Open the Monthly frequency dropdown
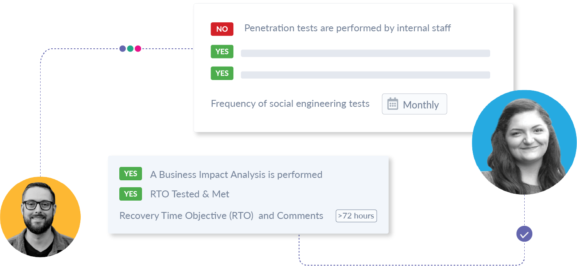 click(414, 104)
